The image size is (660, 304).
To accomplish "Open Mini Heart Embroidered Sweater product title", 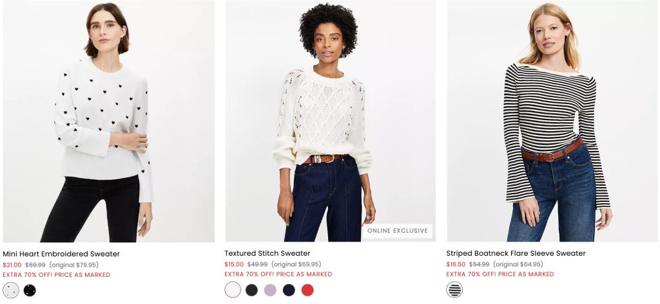I will point(61,254).
